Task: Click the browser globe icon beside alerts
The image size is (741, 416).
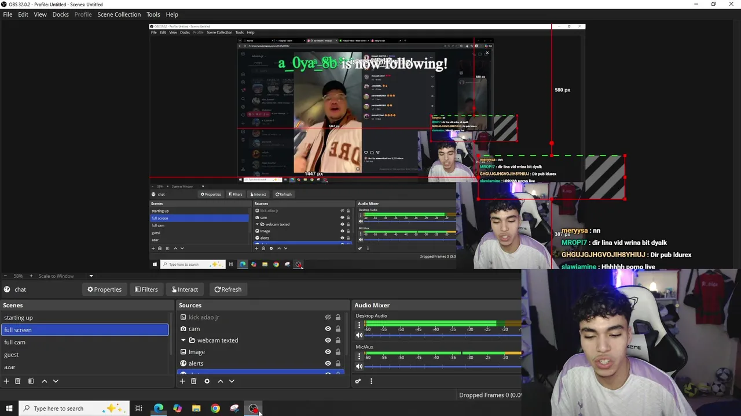Action: click(184, 363)
